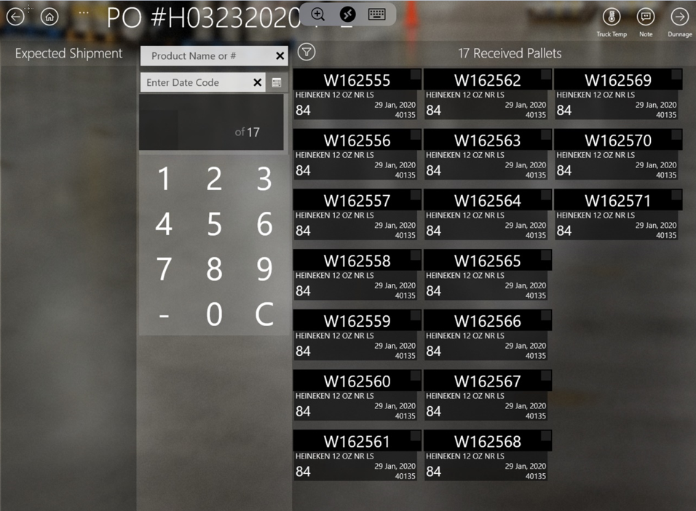The height and width of the screenshot is (511, 696).
Task: Tap keypad digit 5
Action: point(214,223)
